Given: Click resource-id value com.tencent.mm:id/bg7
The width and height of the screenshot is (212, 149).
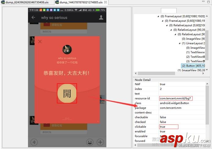Looking at the screenshot, I should click(x=176, y=98).
